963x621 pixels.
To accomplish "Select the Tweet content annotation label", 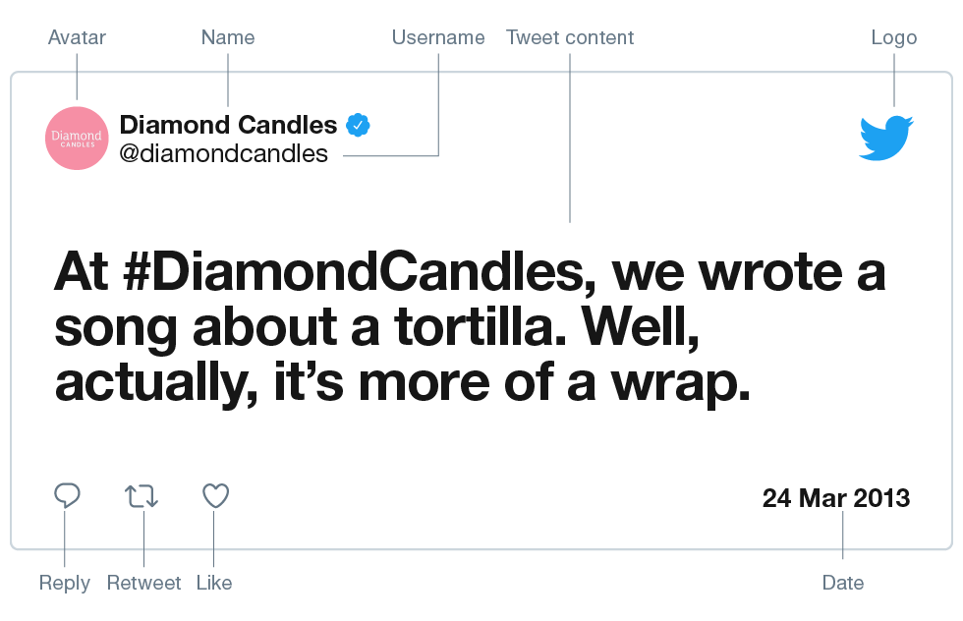I will click(x=570, y=37).
